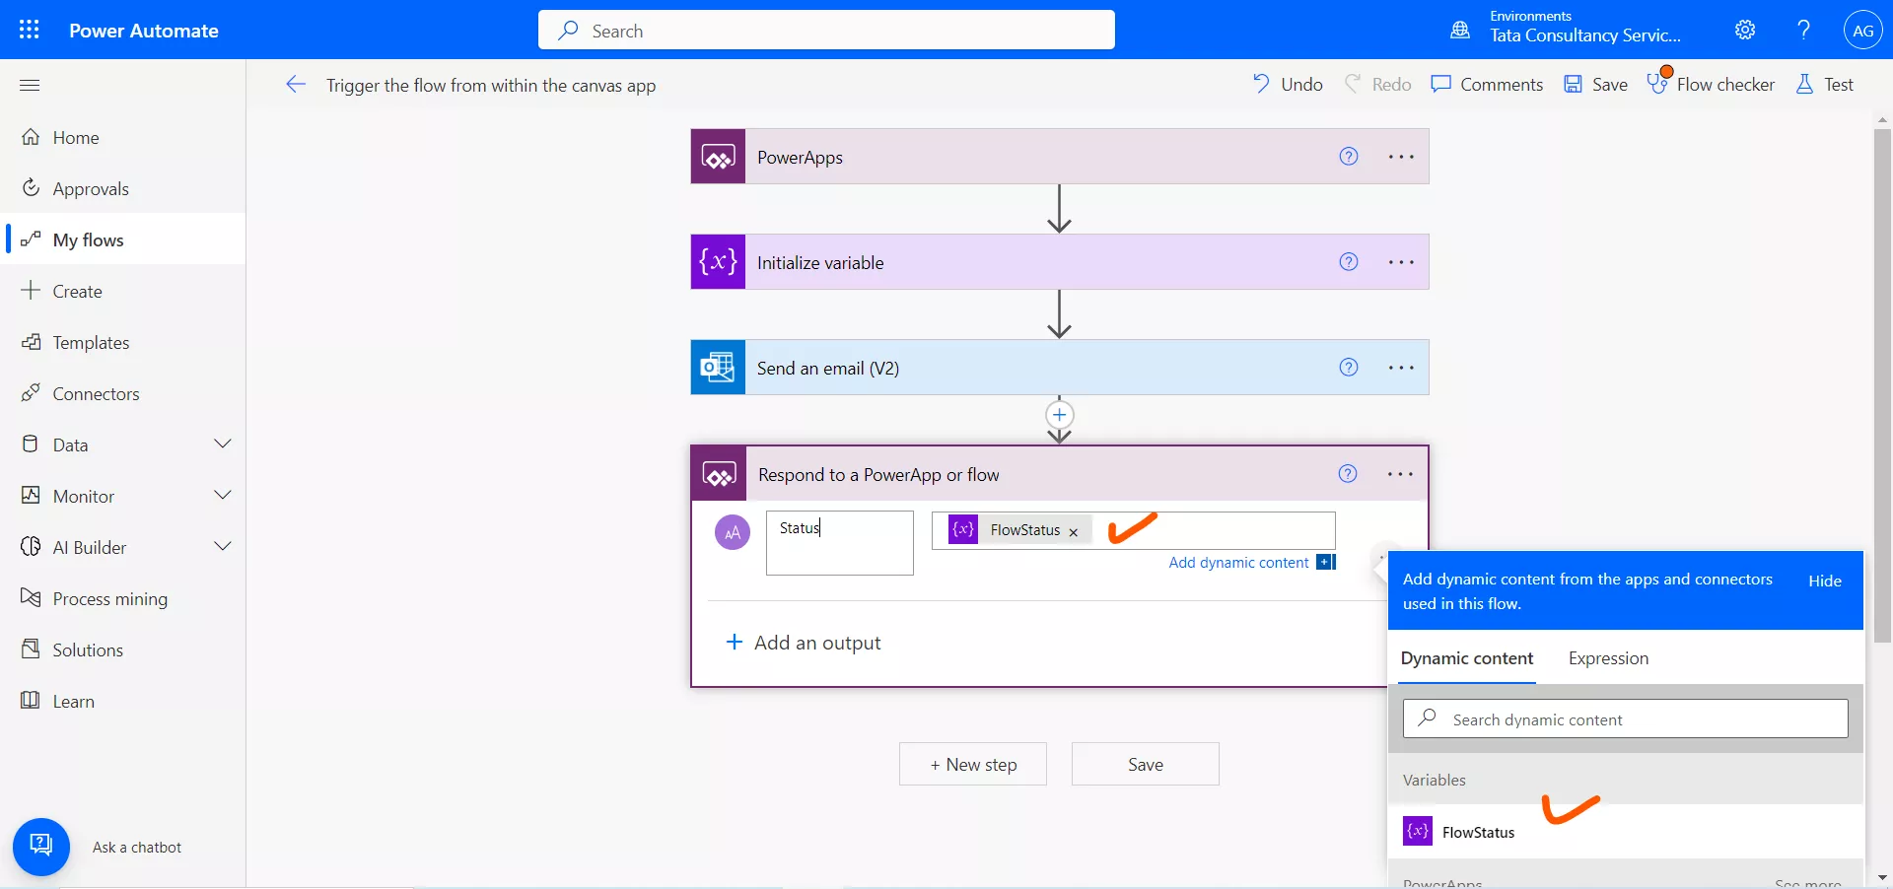Open Learn in the sidebar

(x=123, y=702)
